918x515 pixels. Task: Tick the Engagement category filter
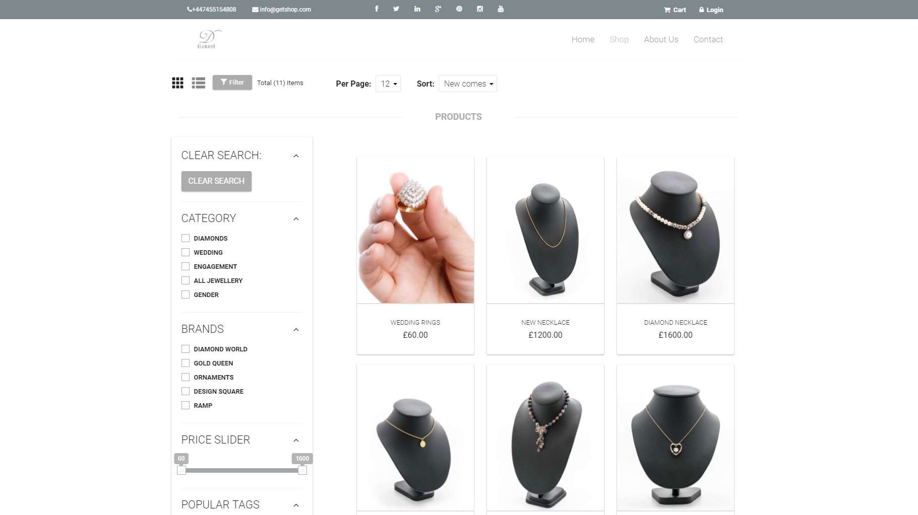[x=186, y=266]
